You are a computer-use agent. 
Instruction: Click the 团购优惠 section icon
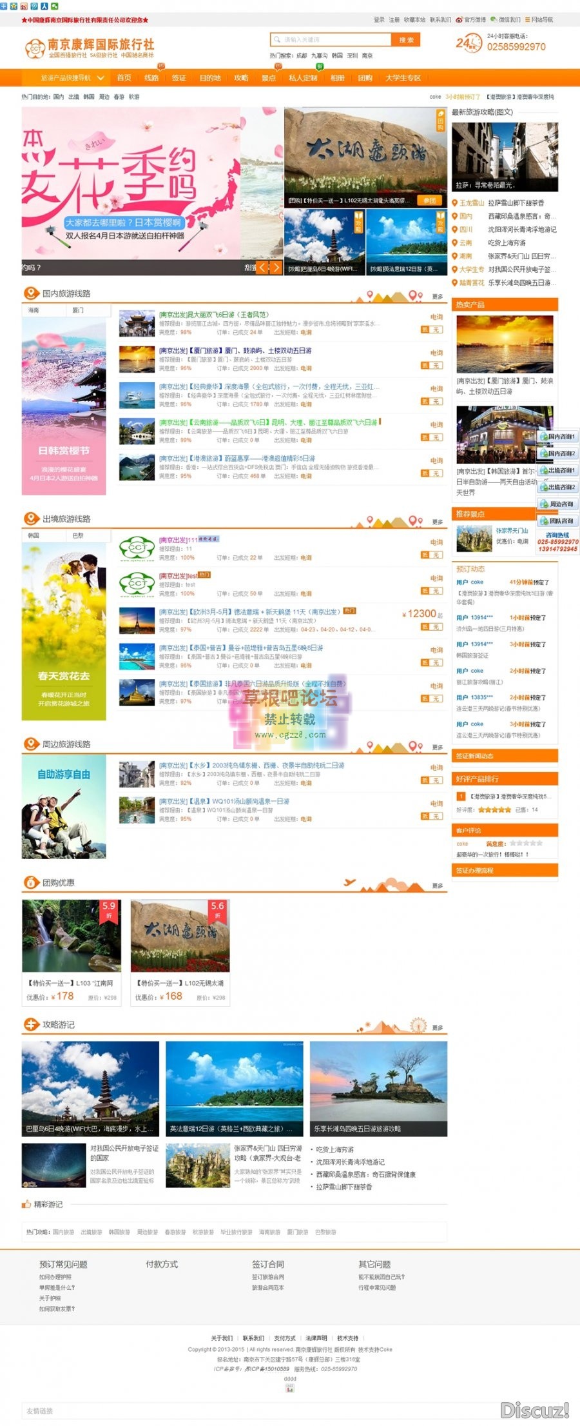(x=31, y=882)
